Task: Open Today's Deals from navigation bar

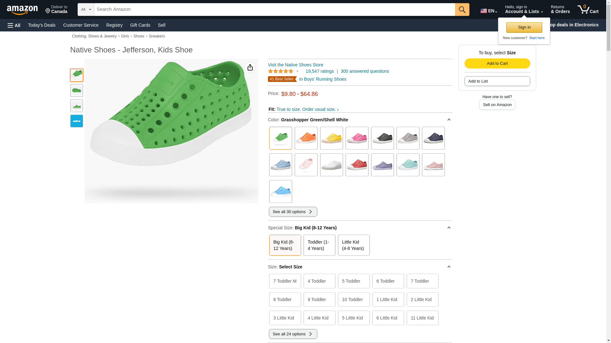Action: (x=42, y=25)
